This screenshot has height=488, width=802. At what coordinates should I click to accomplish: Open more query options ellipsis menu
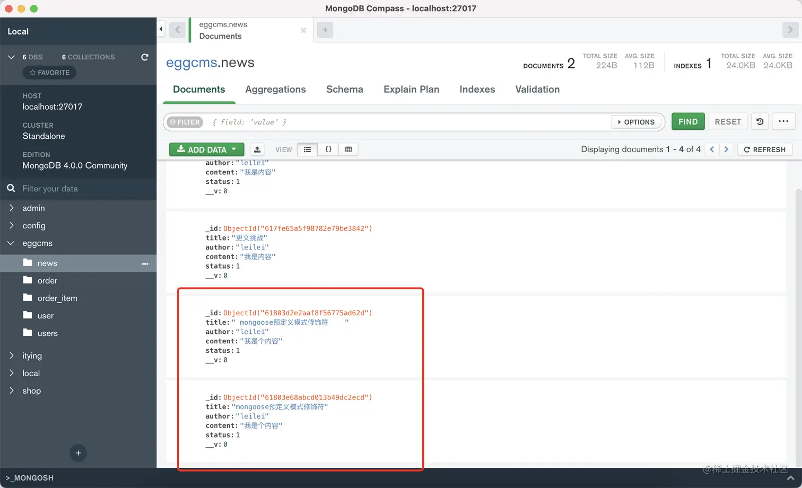click(783, 121)
